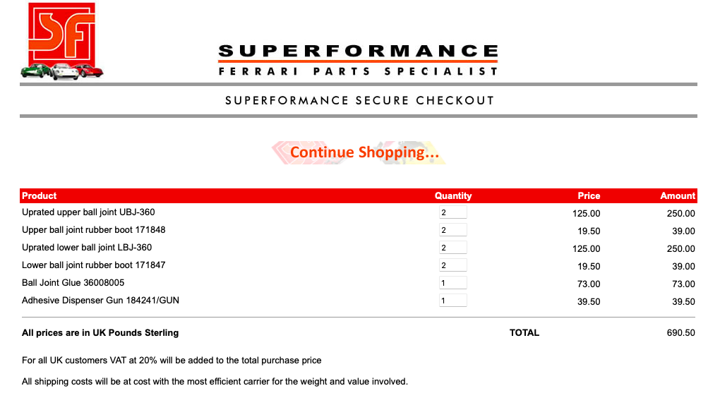Click the Superformance Ferrari Parts Specialist banner
708x405 pixels.
click(x=358, y=59)
